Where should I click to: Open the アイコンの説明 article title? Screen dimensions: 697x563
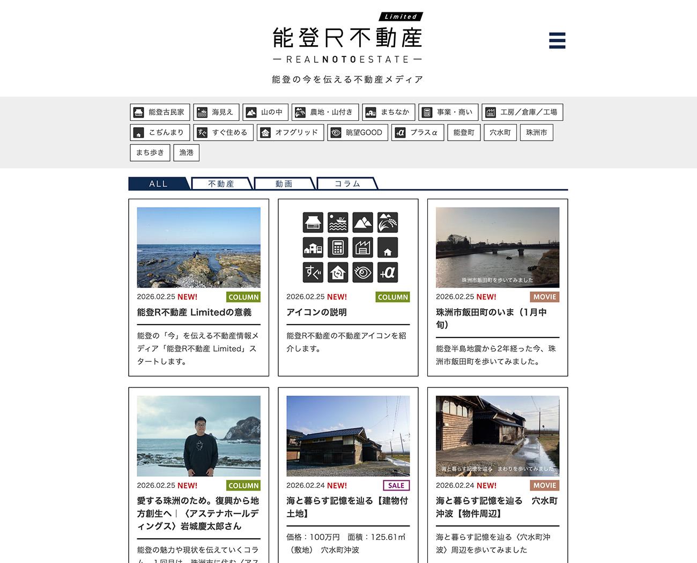click(x=316, y=312)
